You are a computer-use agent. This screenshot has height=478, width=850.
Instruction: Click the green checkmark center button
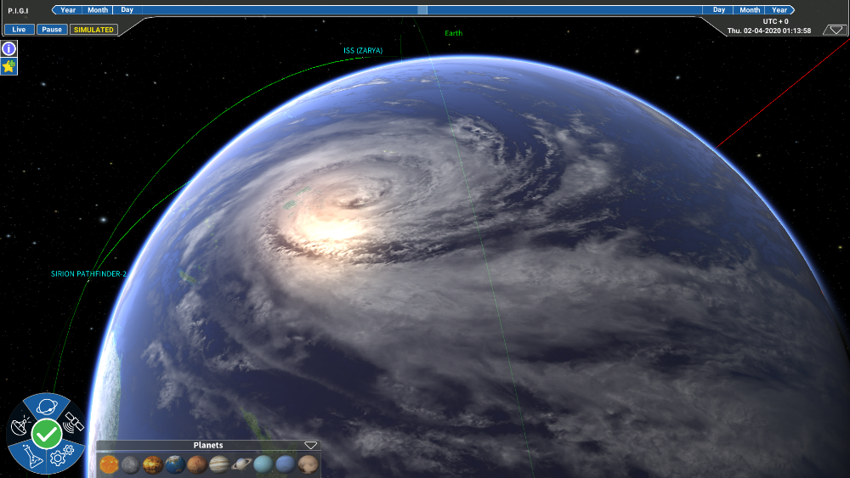tap(46, 434)
